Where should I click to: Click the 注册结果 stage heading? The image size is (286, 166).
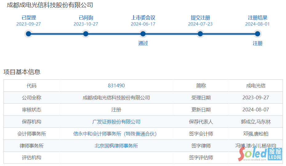(258, 18)
